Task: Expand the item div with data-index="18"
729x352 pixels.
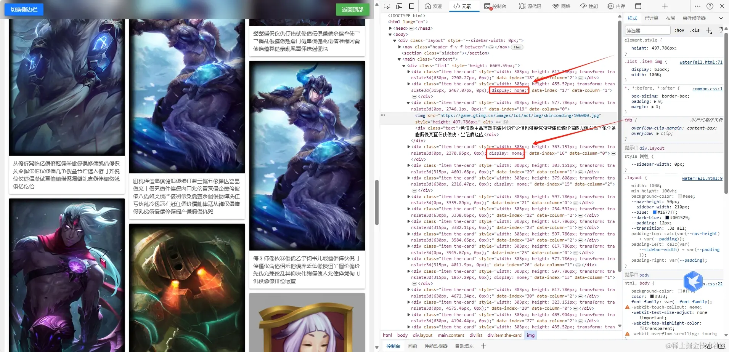Action: [x=409, y=72]
